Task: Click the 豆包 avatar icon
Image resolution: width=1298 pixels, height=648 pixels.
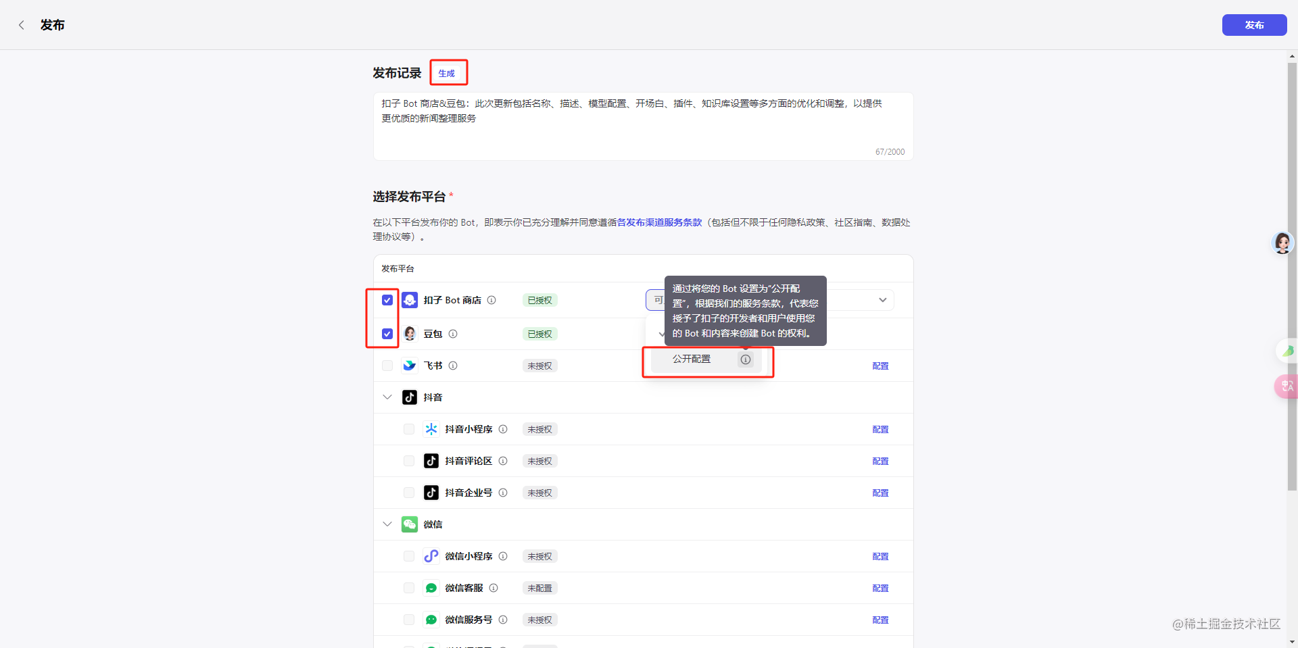Action: click(x=410, y=334)
